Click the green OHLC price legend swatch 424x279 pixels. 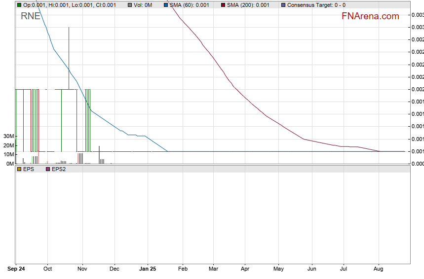point(19,5)
